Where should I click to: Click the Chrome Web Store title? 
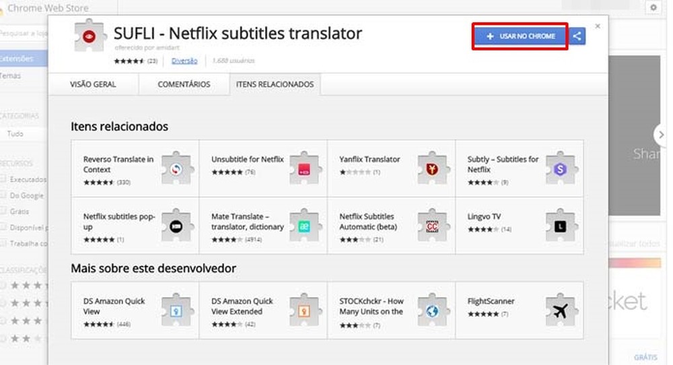click(48, 7)
